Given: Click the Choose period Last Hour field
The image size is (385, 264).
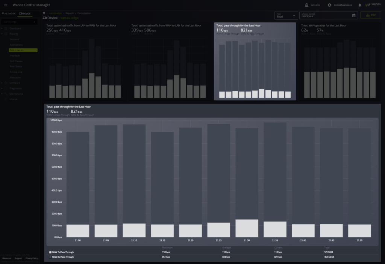Looking at the screenshot, I should (x=325, y=15).
